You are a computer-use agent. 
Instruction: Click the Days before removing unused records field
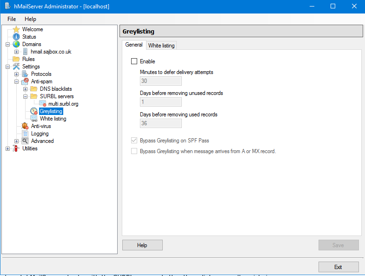(161, 102)
